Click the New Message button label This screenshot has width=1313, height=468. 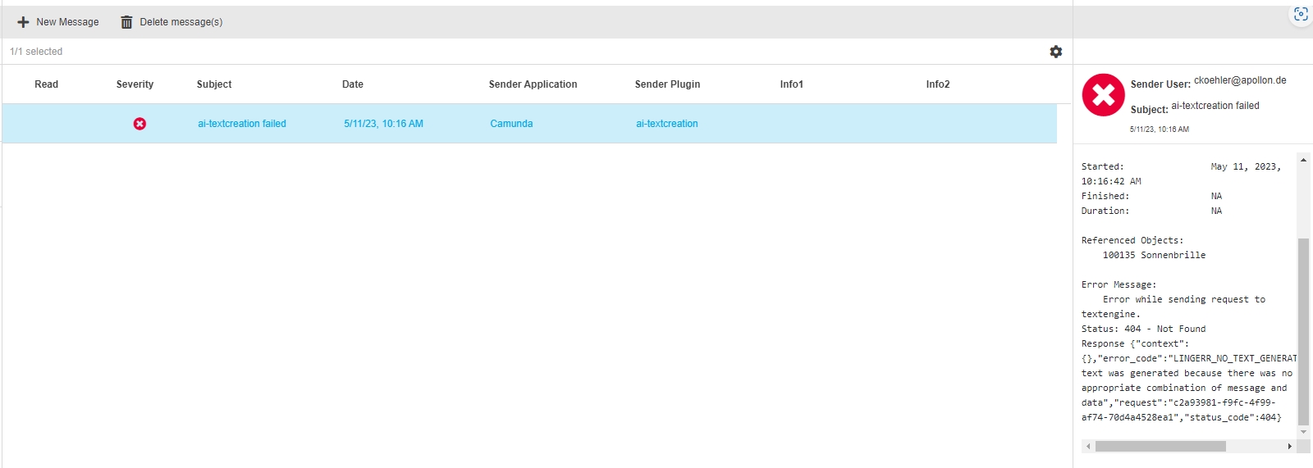click(67, 22)
